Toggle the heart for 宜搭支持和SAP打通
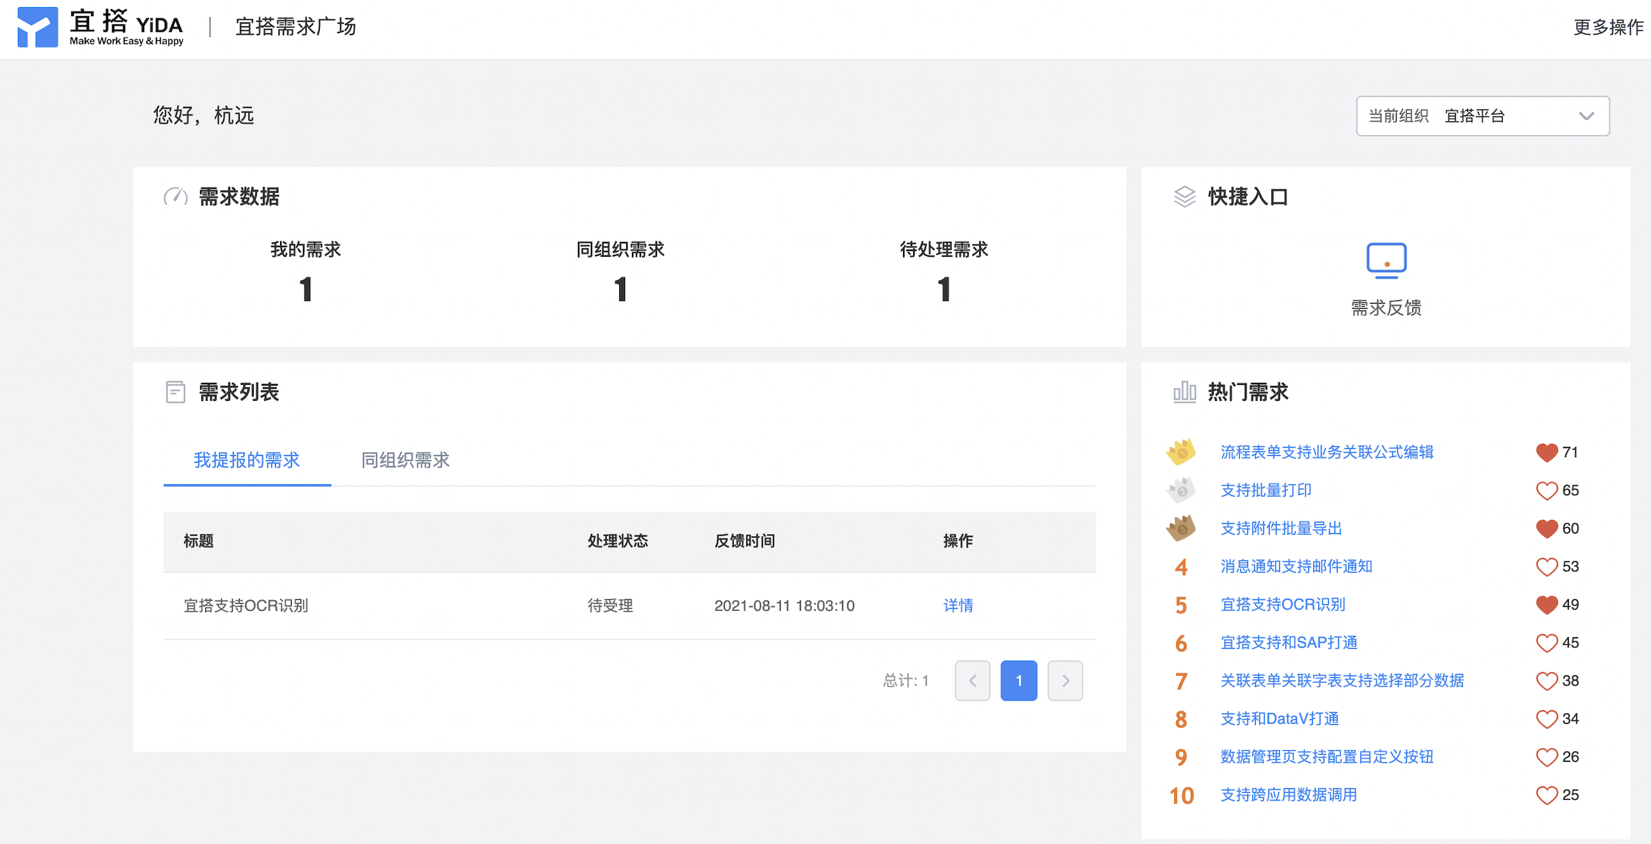 pos(1546,643)
